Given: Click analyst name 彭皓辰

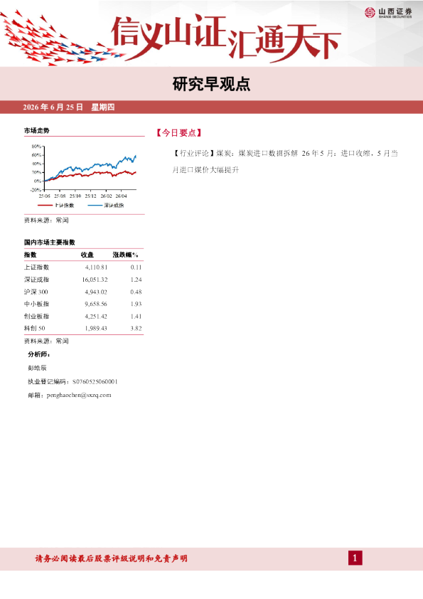Looking at the screenshot, I should tap(37, 368).
